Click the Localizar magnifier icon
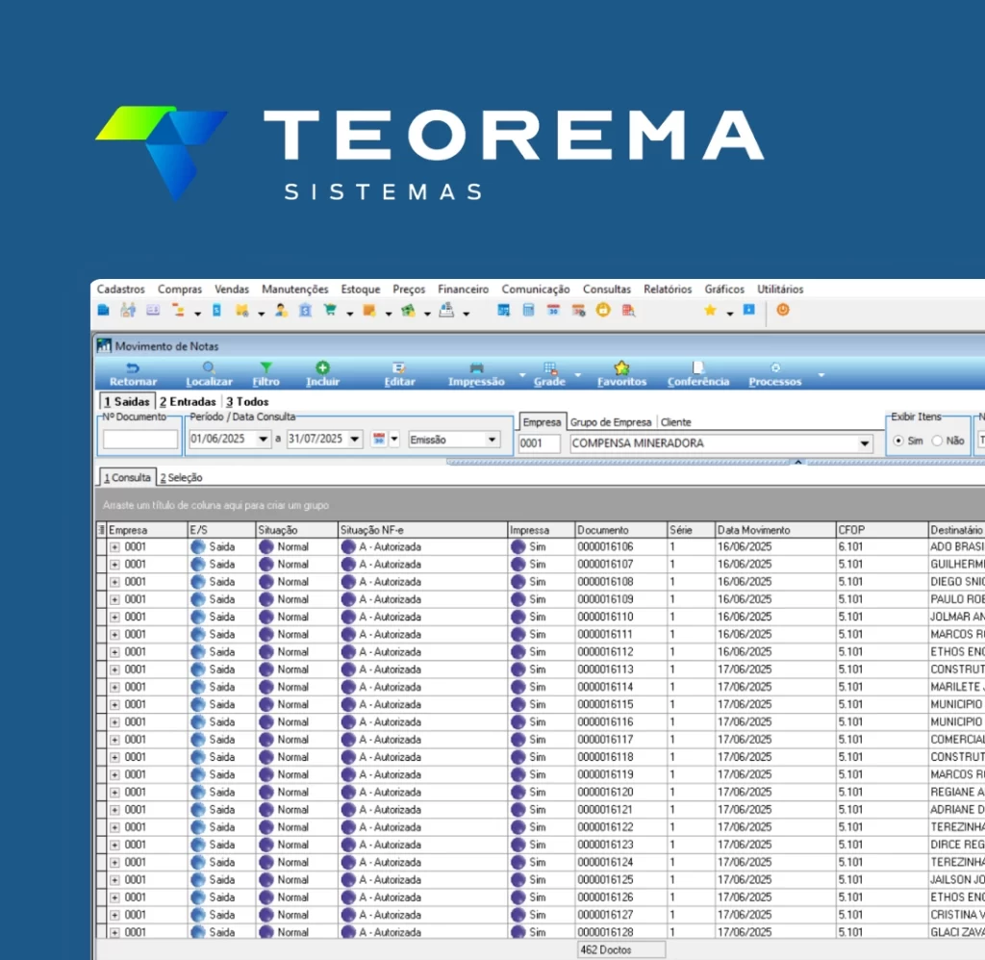The image size is (985, 960). coord(209,367)
